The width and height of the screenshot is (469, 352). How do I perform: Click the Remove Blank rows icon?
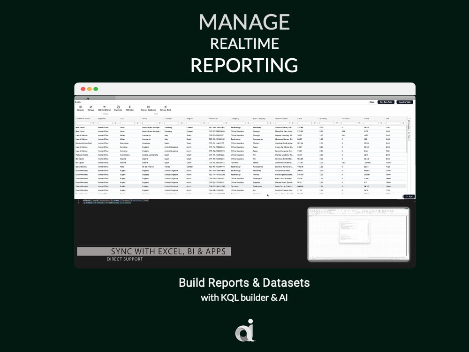tap(166, 107)
